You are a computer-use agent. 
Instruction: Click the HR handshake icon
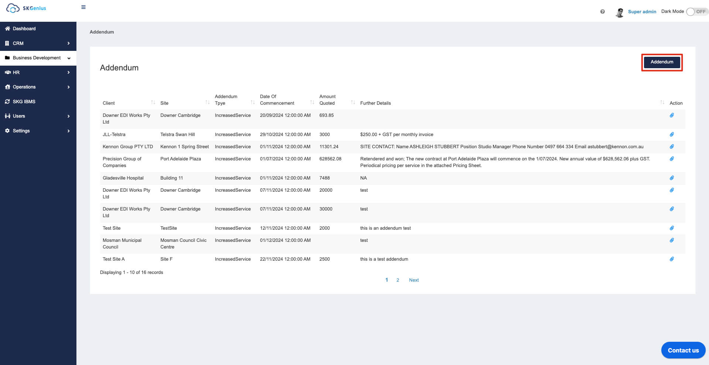7,72
